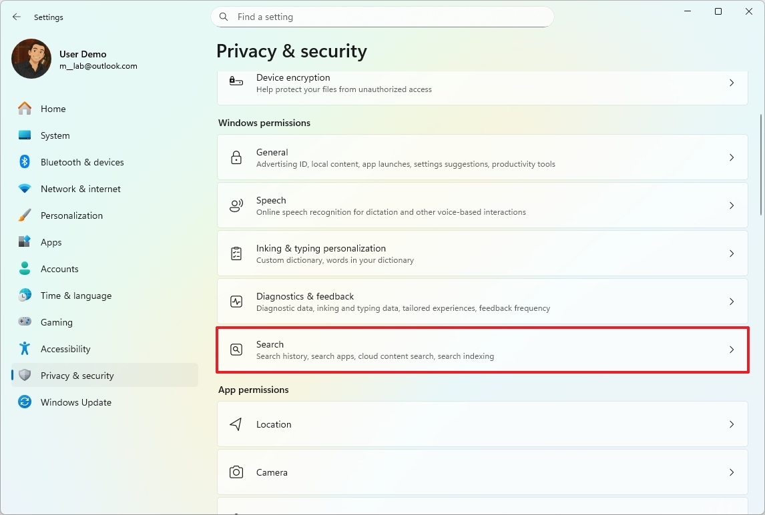The height and width of the screenshot is (515, 765).
Task: Click the Bluetooth & devices sidebar icon
Action: [25, 162]
